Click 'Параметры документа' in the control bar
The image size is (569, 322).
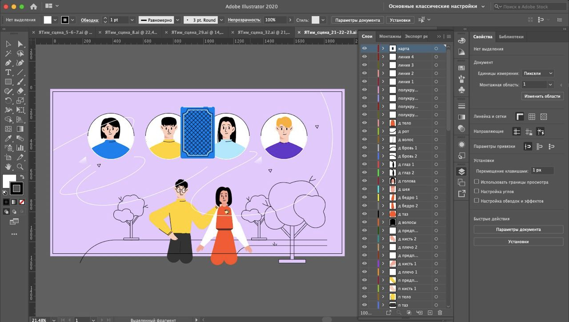pos(357,20)
